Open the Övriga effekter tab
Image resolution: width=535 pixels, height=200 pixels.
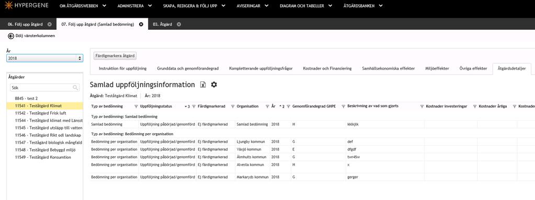click(x=473, y=68)
